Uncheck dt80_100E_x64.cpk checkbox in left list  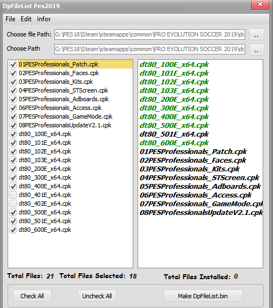[x=13, y=134]
